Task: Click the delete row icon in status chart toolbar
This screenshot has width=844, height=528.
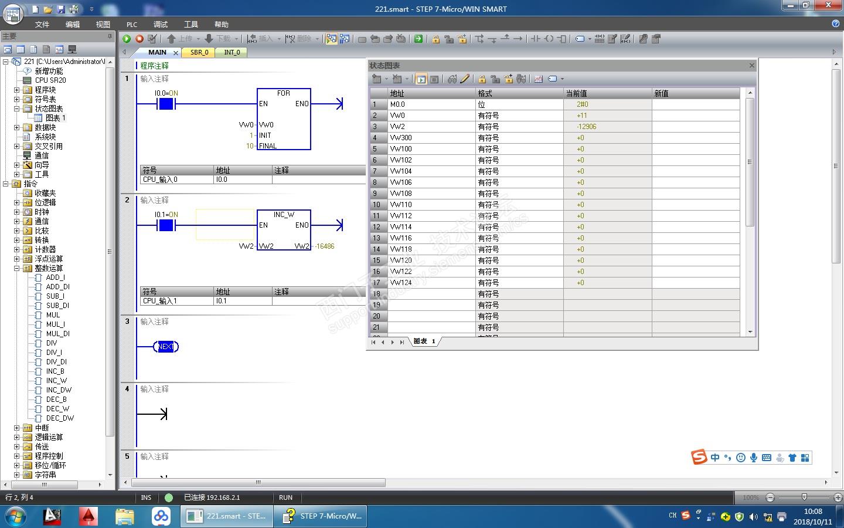Action: (x=397, y=79)
